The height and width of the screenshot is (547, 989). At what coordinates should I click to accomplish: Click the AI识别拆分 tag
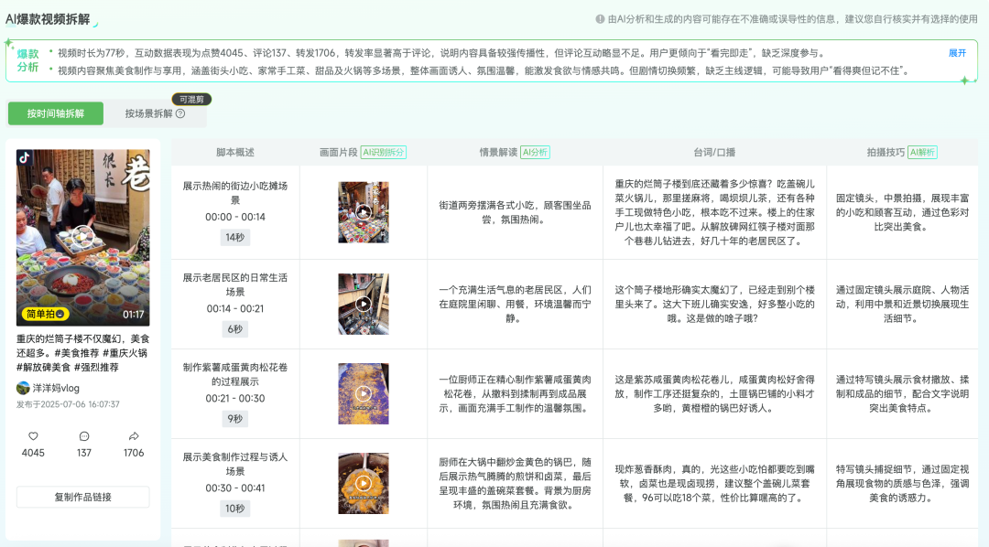(x=384, y=153)
